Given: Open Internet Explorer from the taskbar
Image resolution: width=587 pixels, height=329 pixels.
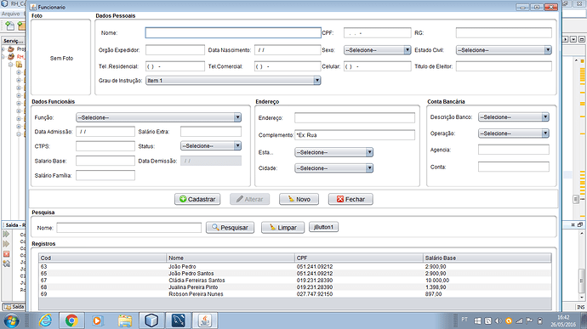Looking at the screenshot, I should (x=45, y=320).
